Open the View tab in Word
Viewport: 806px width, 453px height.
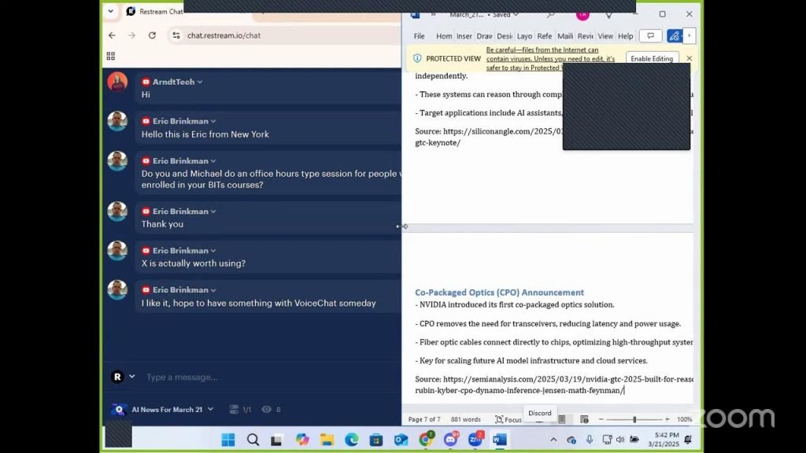click(x=605, y=36)
